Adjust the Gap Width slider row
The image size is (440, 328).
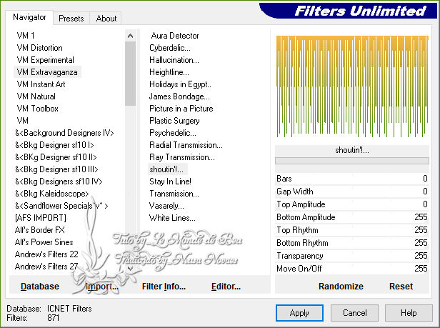tap(352, 192)
